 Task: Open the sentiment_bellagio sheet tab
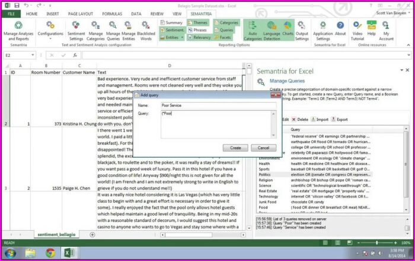pos(56,234)
